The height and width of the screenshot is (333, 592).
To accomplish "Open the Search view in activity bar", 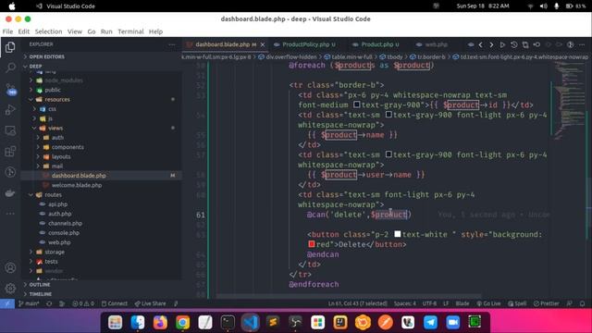I will [10, 68].
